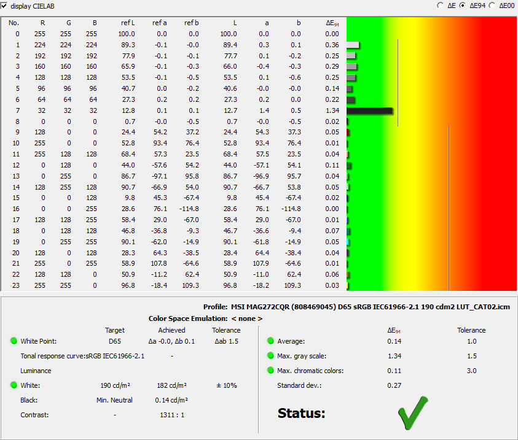Click the green Max. chromatic colors indicator

270,371
